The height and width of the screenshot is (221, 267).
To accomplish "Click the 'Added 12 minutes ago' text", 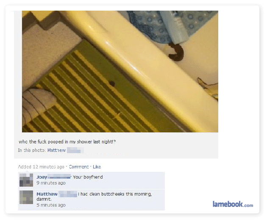I will pos(41,167).
